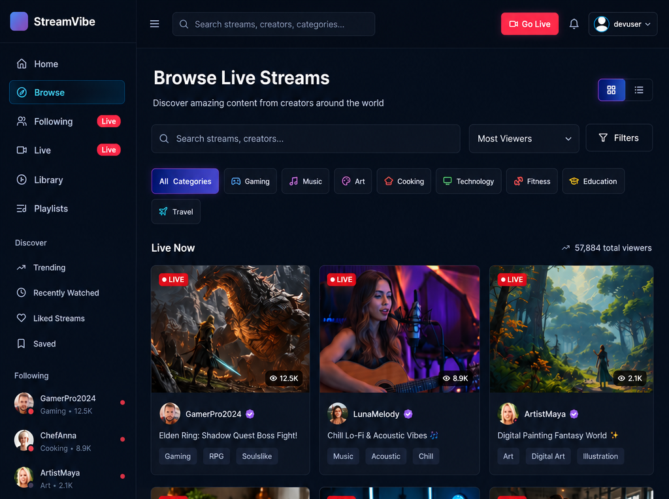Click GamerPro2024 avatar on stream card
Screen dimensions: 669x499
point(170,414)
